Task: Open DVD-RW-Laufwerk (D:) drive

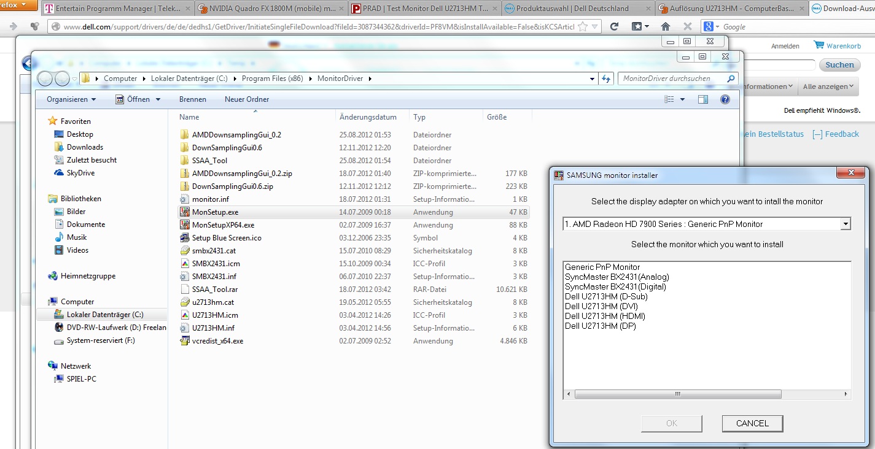Action: pyautogui.click(x=110, y=328)
